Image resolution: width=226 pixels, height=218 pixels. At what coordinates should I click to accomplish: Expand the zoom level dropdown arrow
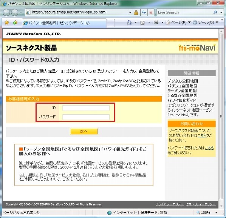coord(216,213)
